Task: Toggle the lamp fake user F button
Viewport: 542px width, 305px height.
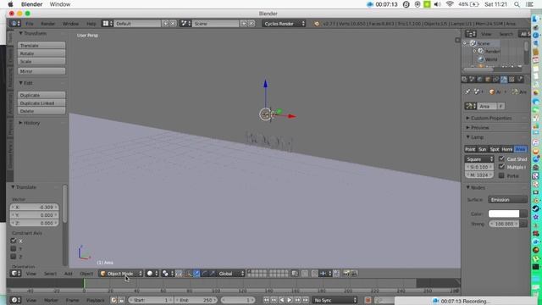Action: 501,106
